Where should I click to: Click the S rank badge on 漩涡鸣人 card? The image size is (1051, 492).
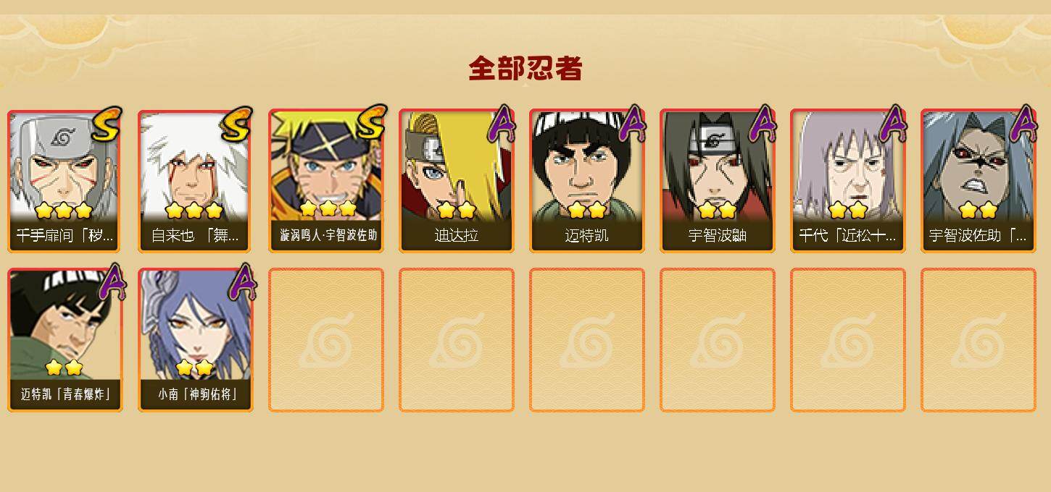370,122
